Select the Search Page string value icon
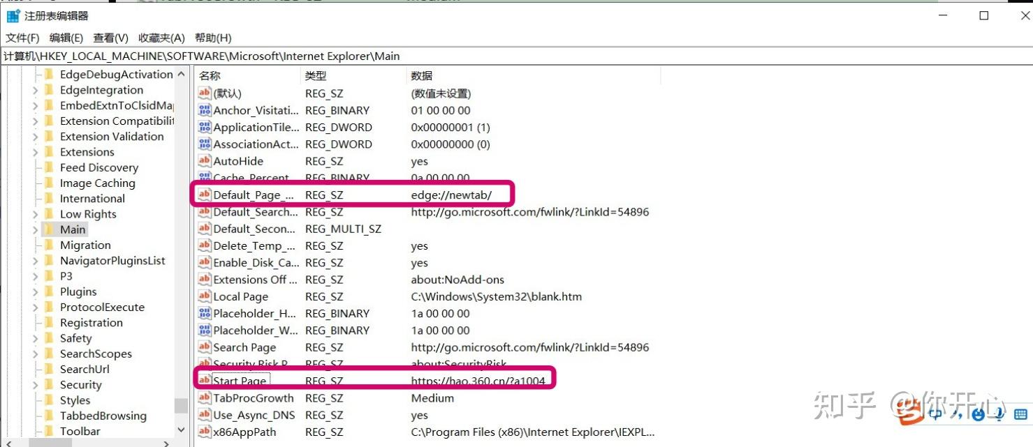This screenshot has width=1033, height=447. [205, 347]
